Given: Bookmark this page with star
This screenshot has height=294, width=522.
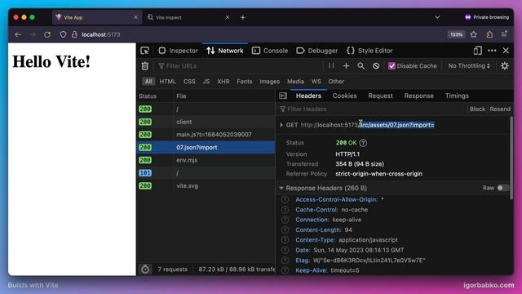Looking at the screenshot, I should pos(473,34).
